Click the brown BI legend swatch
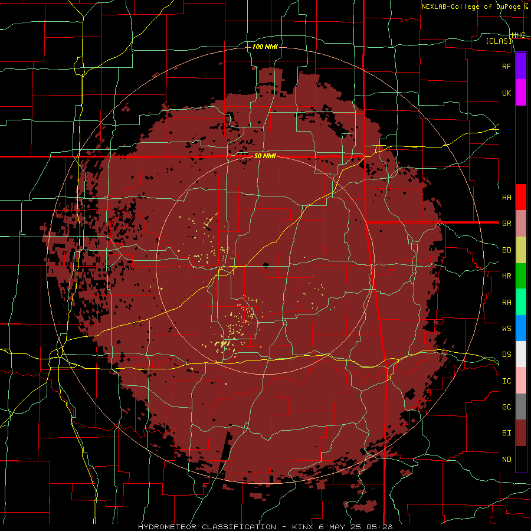The height and width of the screenshot is (531, 531). coord(521,433)
